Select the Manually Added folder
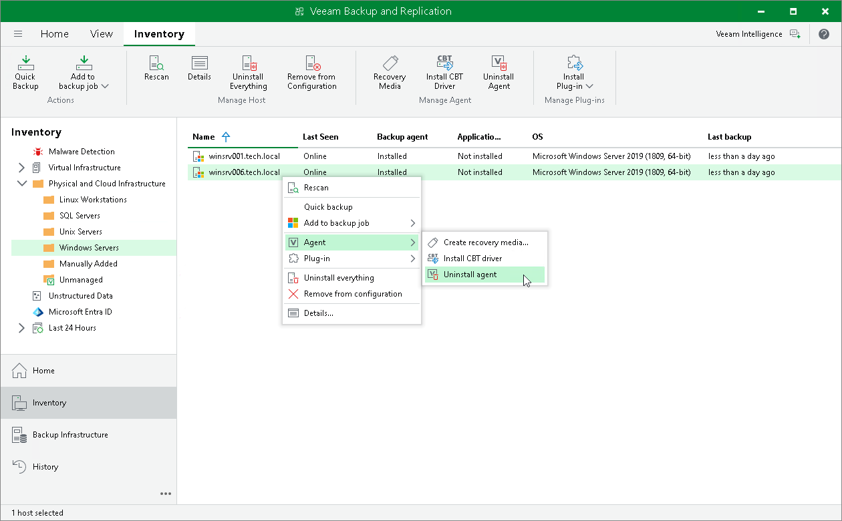 point(88,264)
